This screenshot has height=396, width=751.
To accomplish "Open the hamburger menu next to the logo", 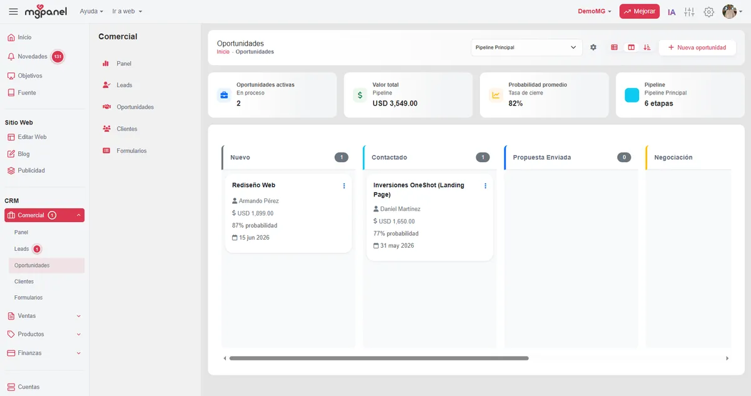I will point(13,12).
